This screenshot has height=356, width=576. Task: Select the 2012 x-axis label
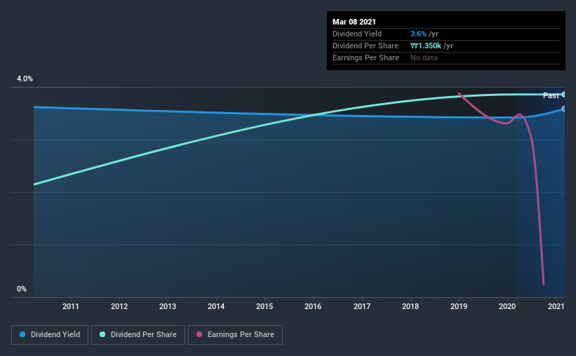[119, 306]
